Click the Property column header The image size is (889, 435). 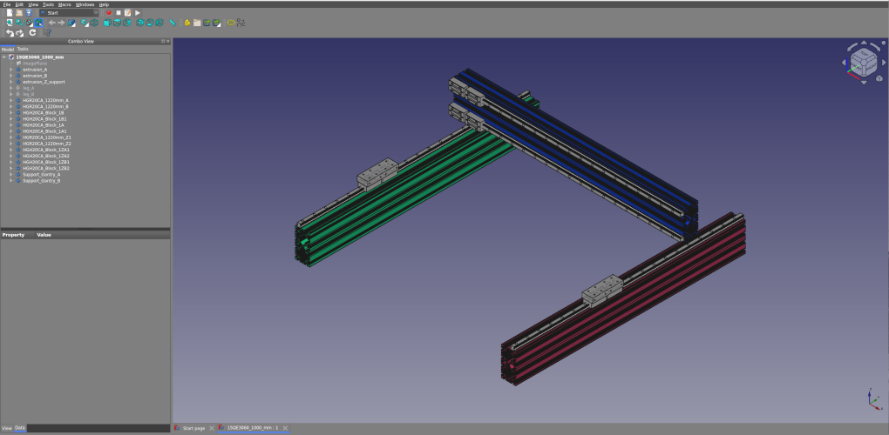pos(14,234)
